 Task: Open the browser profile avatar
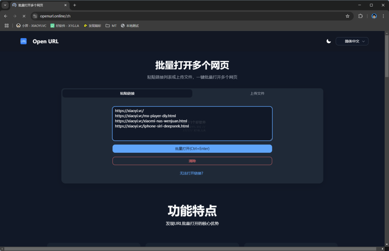tap(374, 16)
